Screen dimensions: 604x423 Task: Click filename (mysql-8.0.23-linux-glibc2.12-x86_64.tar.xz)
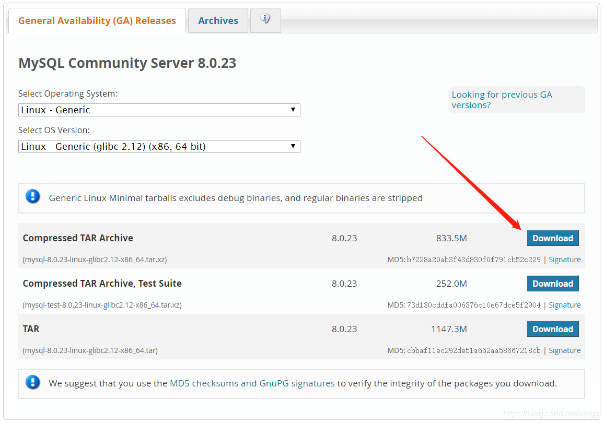point(95,260)
